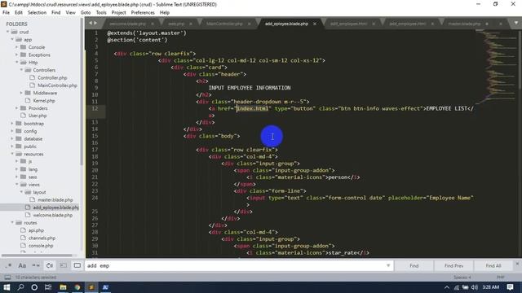Screen dimensions: 522x293
Task: Click the sidebar horizontal scrollbar
Action: [x=37, y=255]
